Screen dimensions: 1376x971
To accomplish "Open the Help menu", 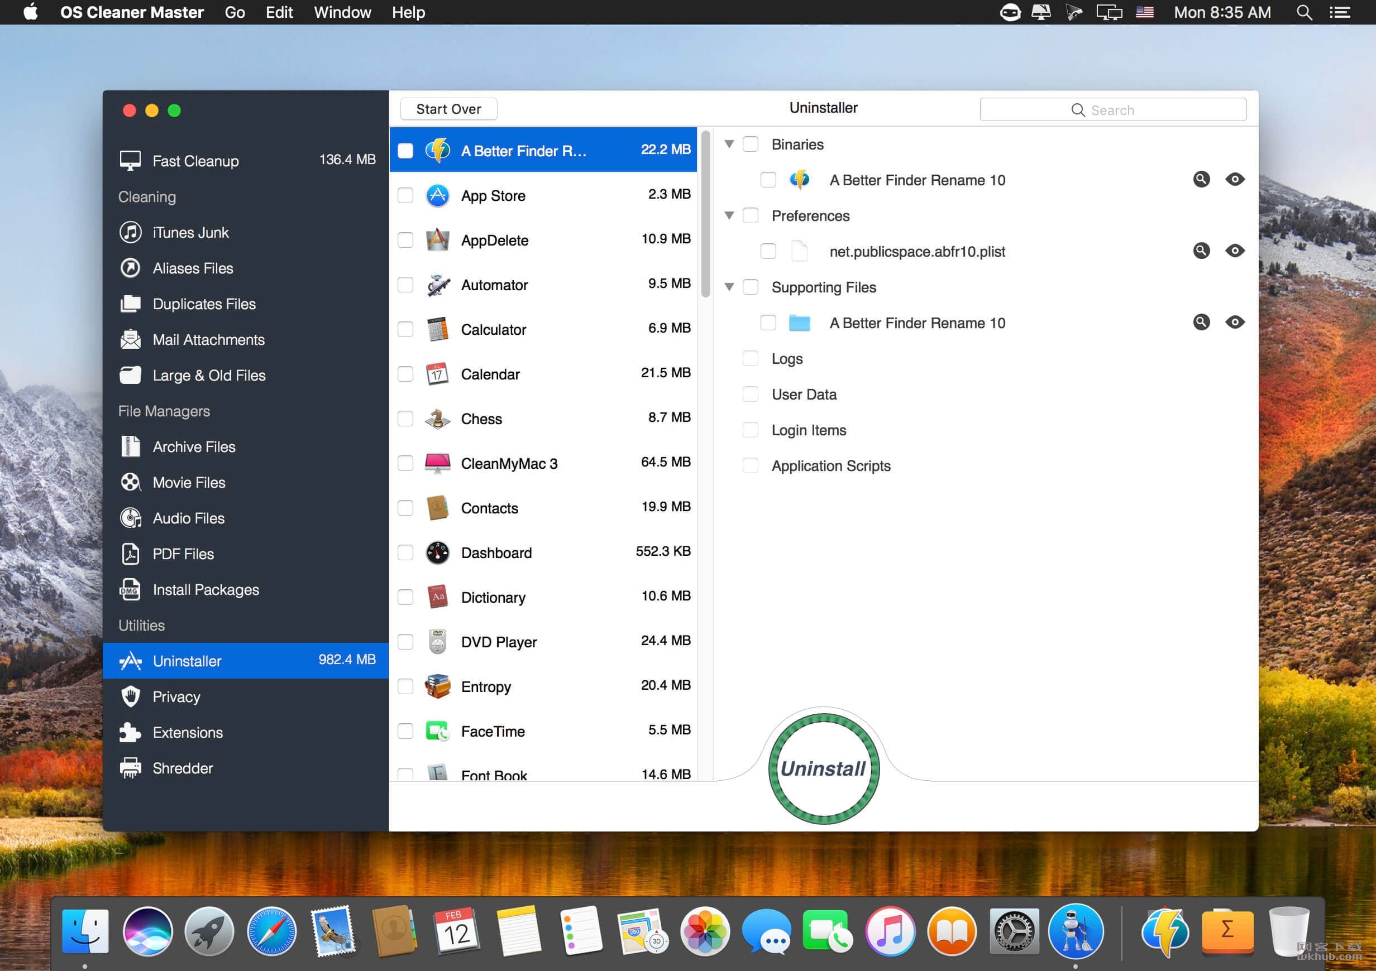I will point(409,13).
